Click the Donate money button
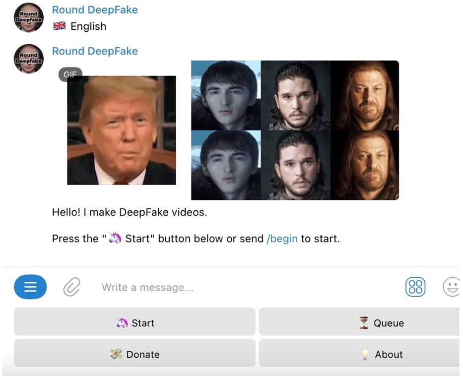The height and width of the screenshot is (376, 463). (x=134, y=353)
